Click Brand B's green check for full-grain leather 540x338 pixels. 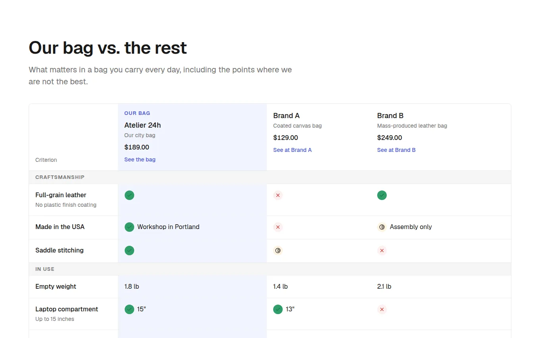[x=382, y=195]
